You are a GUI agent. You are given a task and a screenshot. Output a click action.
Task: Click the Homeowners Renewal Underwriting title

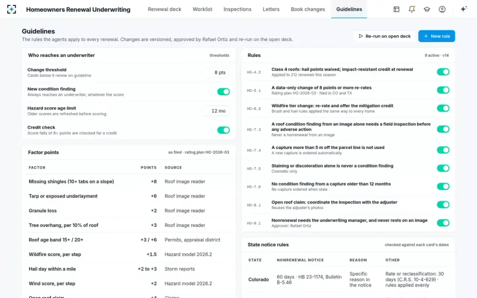coord(78,10)
